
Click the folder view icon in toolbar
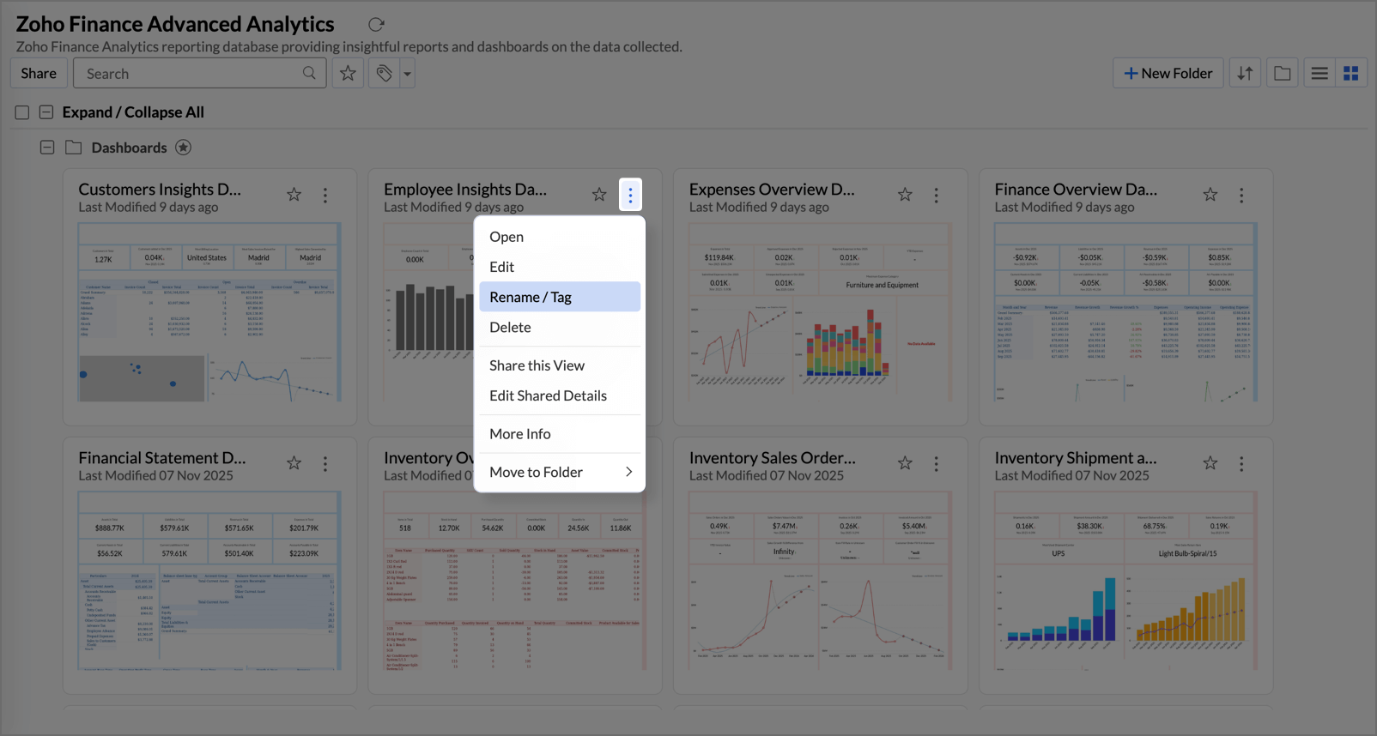coord(1282,74)
